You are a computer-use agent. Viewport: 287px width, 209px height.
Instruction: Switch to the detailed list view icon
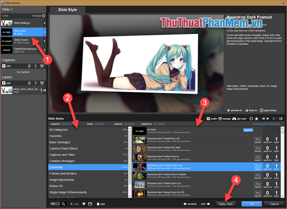[274, 119]
